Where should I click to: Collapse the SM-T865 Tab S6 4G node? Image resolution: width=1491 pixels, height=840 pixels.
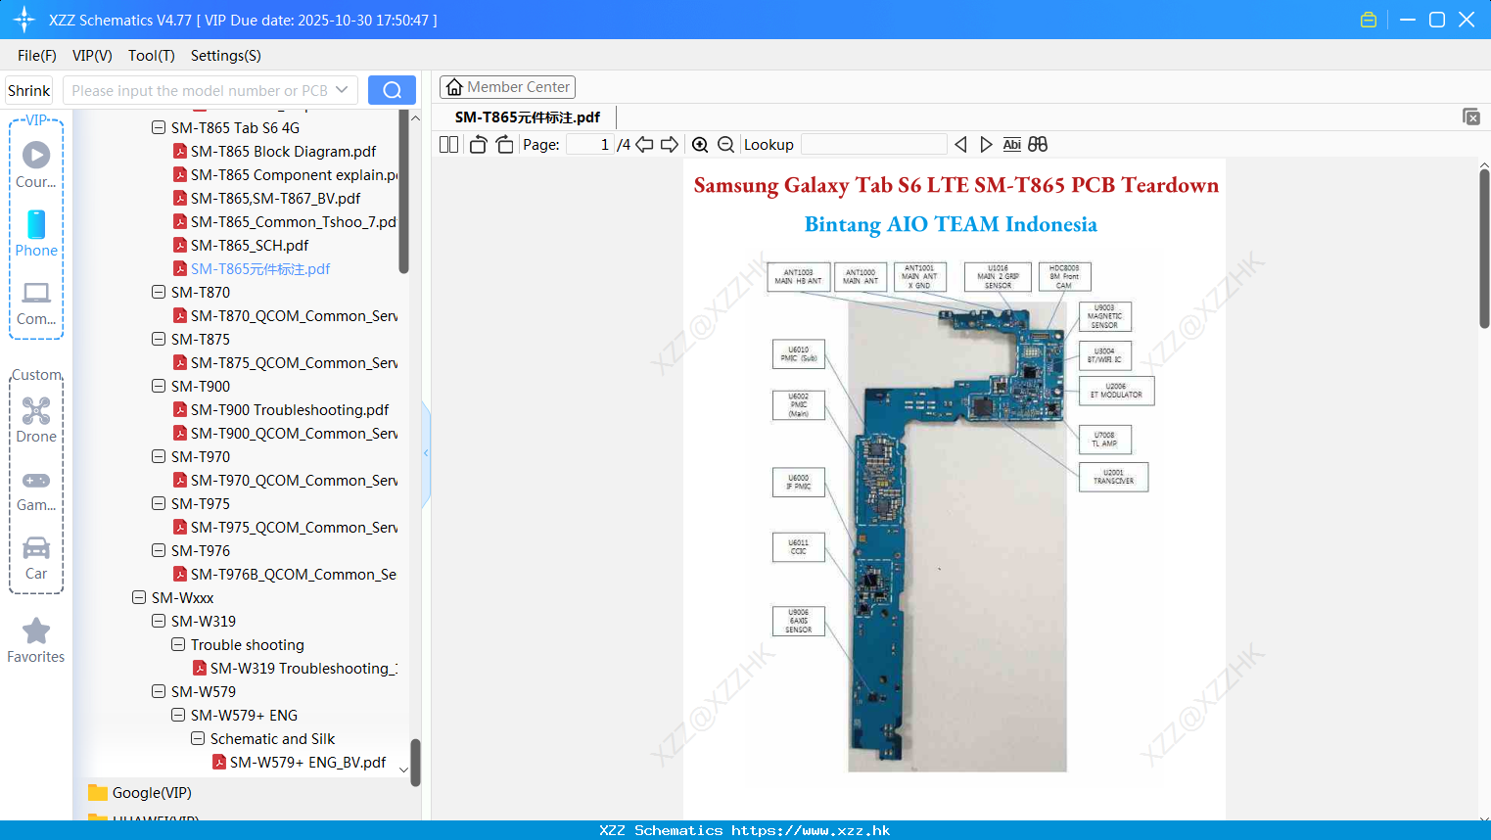[159, 127]
